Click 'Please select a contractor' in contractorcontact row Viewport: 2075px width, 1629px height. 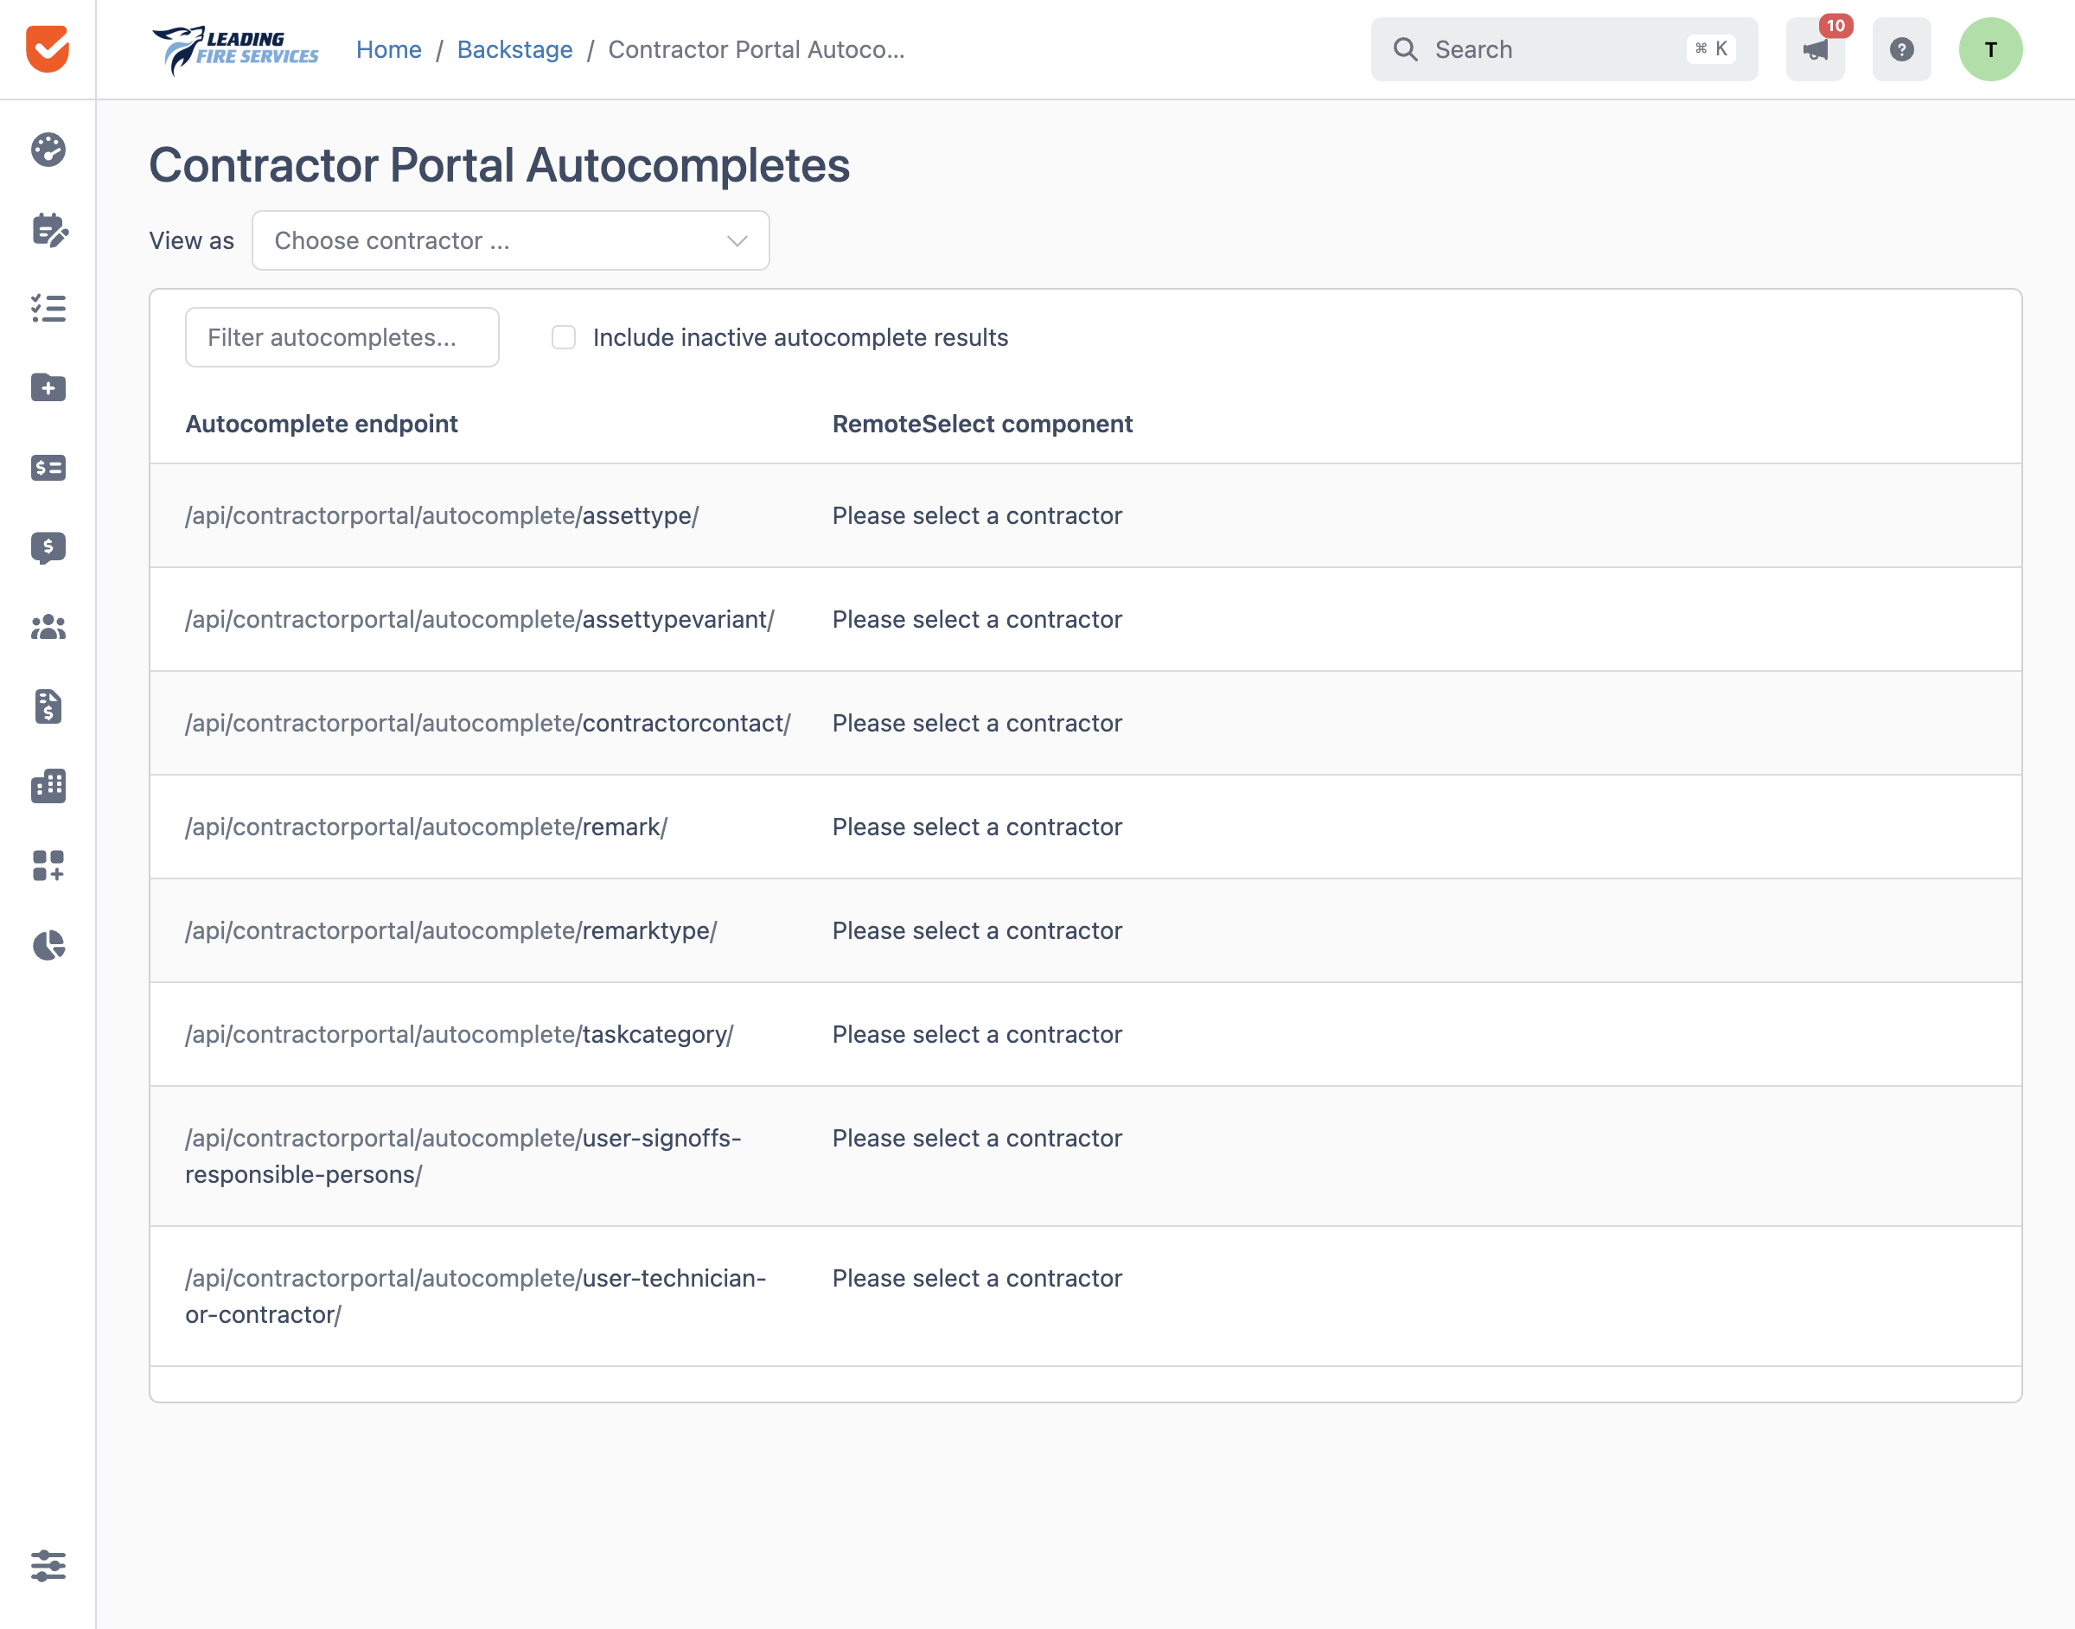(x=976, y=724)
